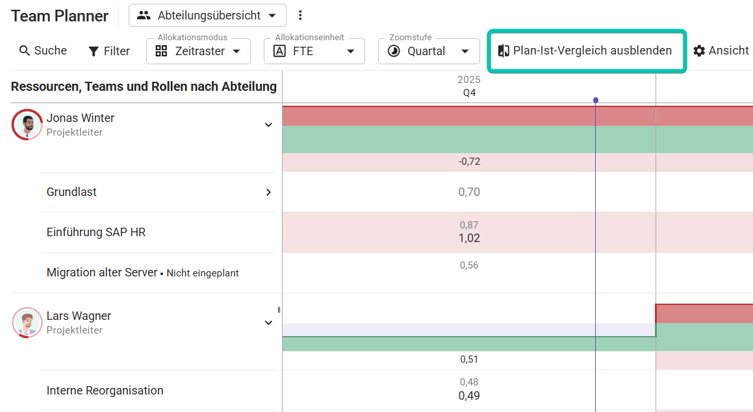Open the Allokationsmodus Zeitraster dropdown
The image size is (753, 412).
[x=198, y=51]
